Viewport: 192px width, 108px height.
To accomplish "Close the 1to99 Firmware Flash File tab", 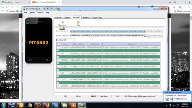I will 59,2.
